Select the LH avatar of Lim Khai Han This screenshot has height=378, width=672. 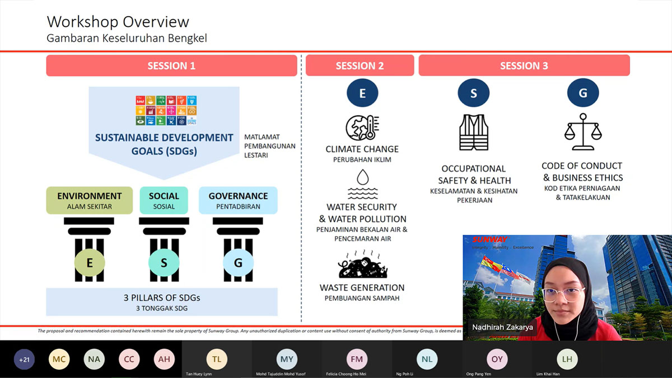point(567,358)
